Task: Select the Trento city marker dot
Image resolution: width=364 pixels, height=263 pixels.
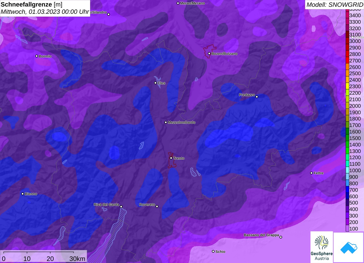Action: tap(171, 158)
